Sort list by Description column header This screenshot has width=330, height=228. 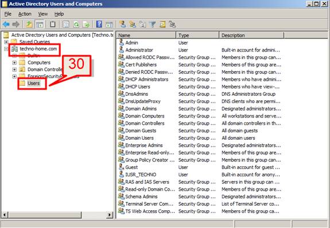[x=251, y=35]
